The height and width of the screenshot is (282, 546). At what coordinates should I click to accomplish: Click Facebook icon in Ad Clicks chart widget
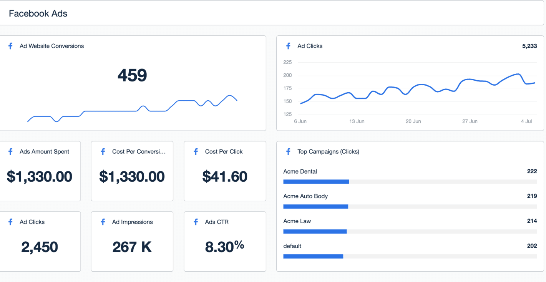tap(288, 46)
